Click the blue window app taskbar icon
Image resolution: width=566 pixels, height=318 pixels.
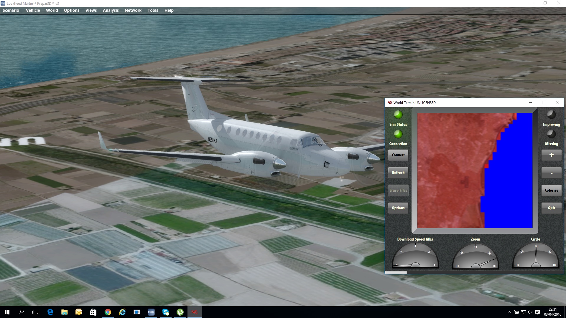136,312
